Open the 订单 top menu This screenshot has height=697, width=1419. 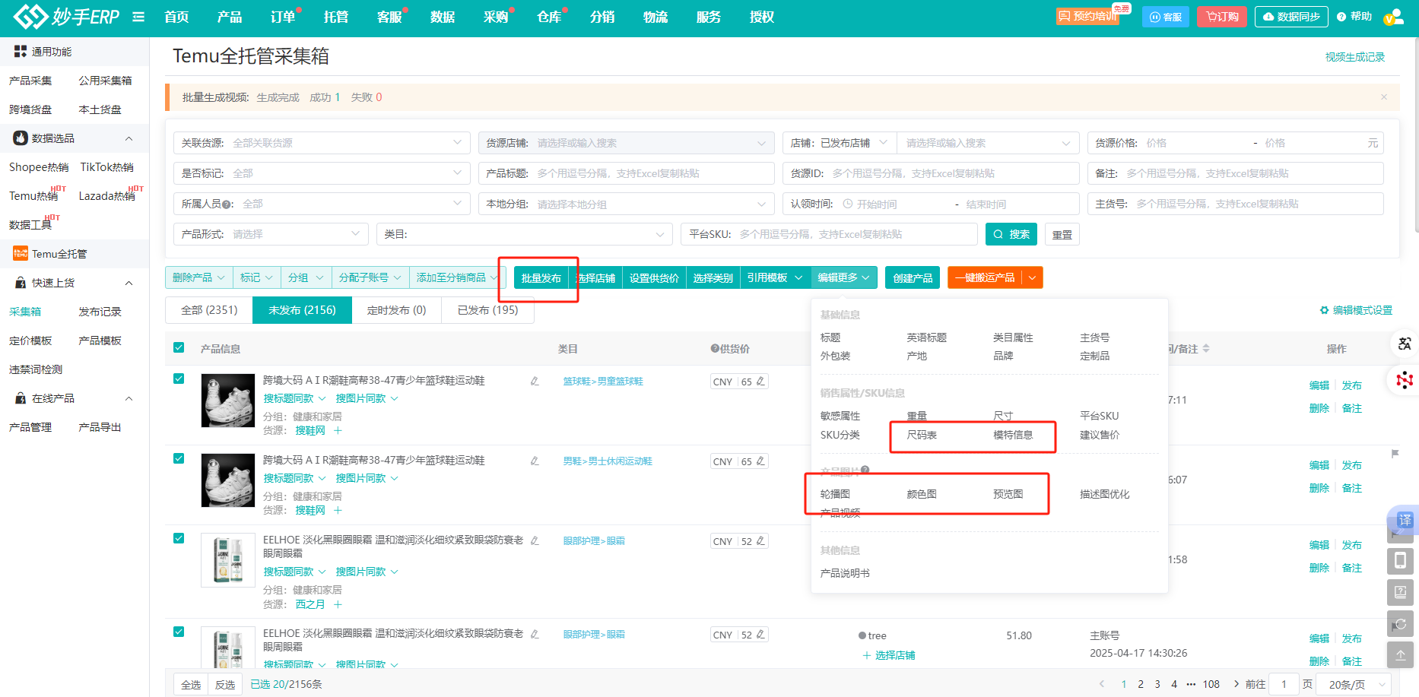(x=283, y=17)
